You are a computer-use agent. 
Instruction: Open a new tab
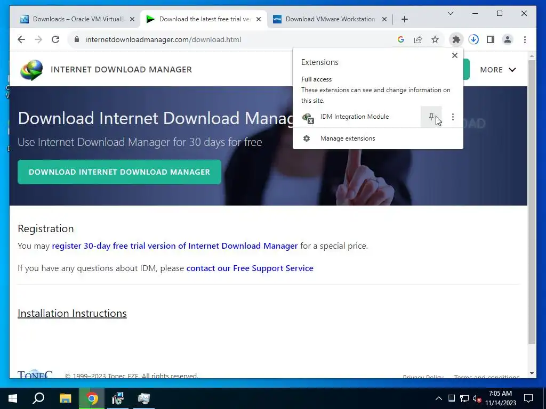(404, 20)
